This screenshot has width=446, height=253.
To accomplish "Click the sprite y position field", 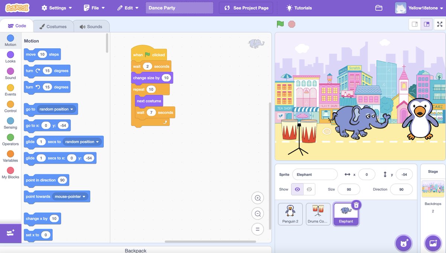I will click(x=404, y=174).
